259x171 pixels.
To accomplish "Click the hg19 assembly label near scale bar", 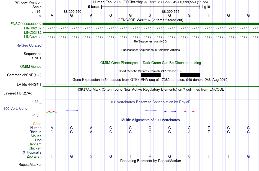I will (x=206, y=7).
